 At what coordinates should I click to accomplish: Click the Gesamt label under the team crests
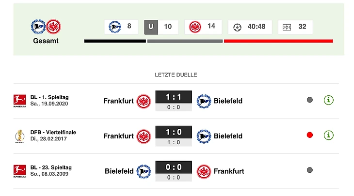point(46,41)
